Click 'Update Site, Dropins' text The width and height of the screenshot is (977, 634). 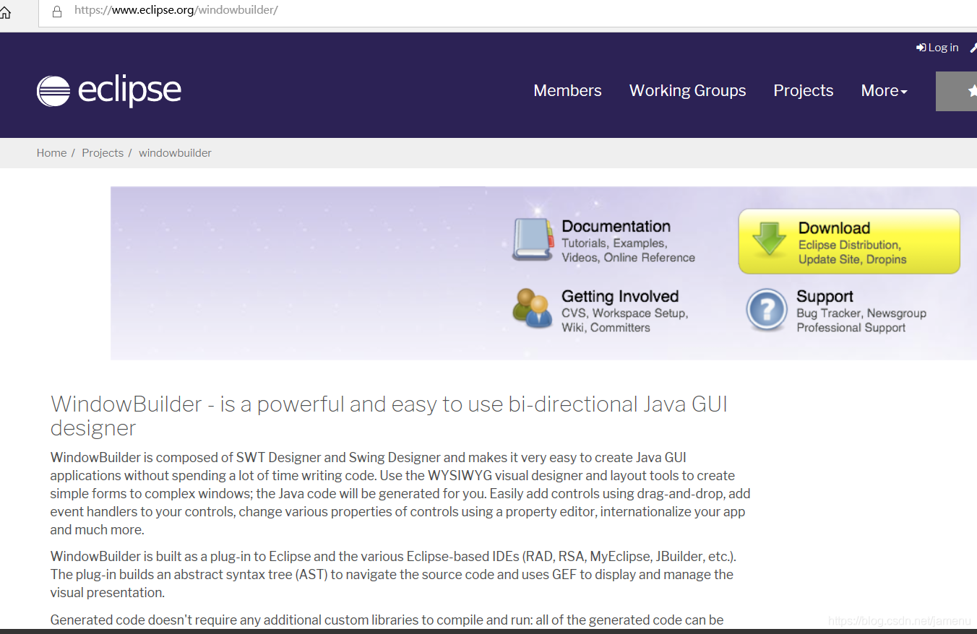[x=852, y=259]
